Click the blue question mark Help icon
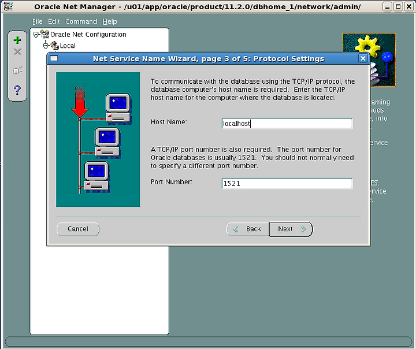416x349 pixels. [x=17, y=90]
